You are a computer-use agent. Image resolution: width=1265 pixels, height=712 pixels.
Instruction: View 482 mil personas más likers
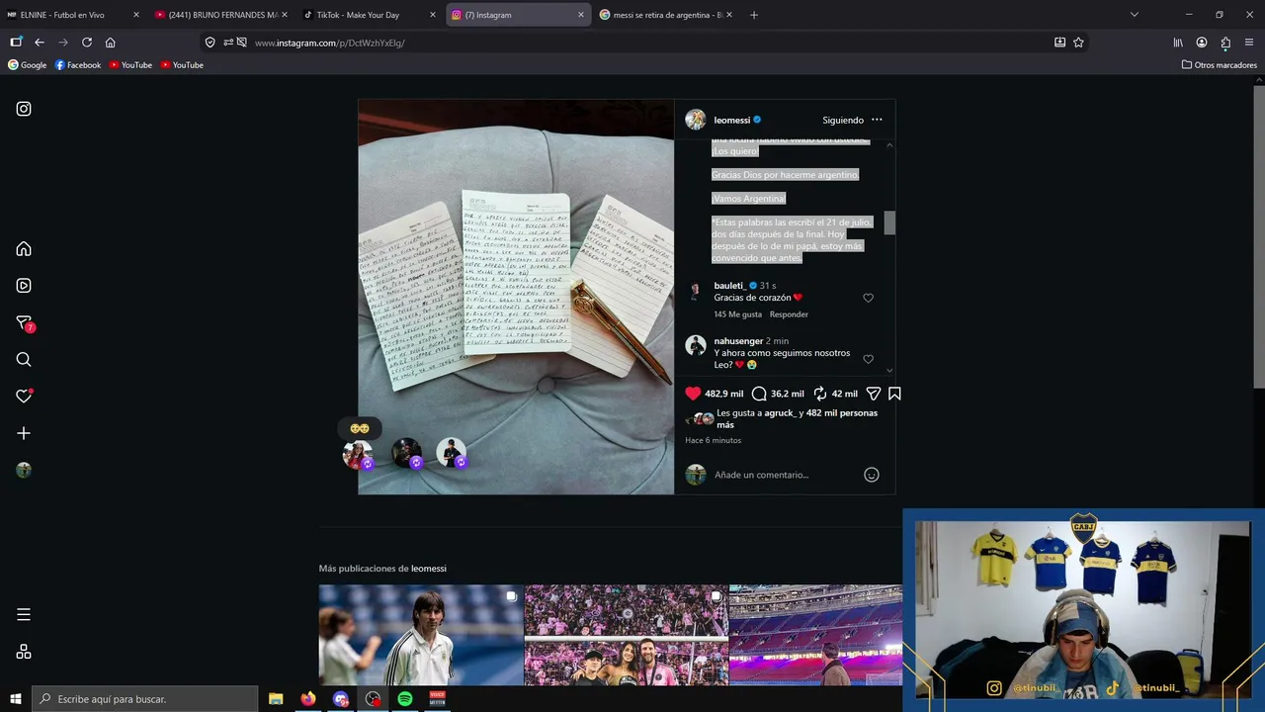tap(799, 419)
